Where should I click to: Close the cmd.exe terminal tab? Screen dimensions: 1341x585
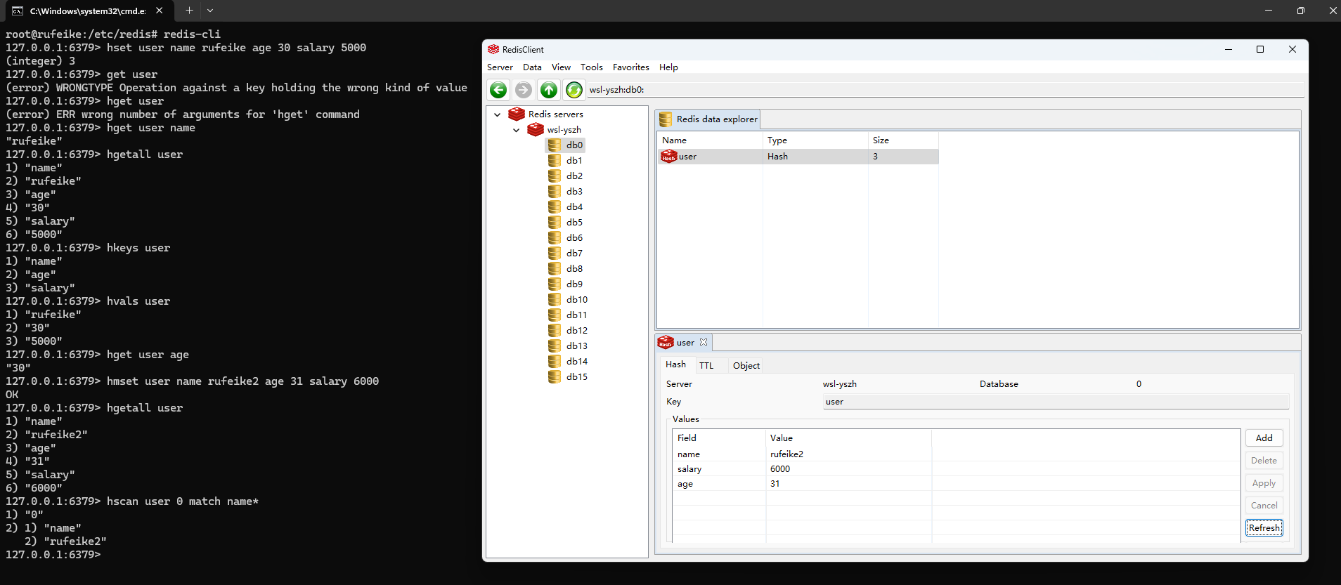pyautogui.click(x=160, y=11)
